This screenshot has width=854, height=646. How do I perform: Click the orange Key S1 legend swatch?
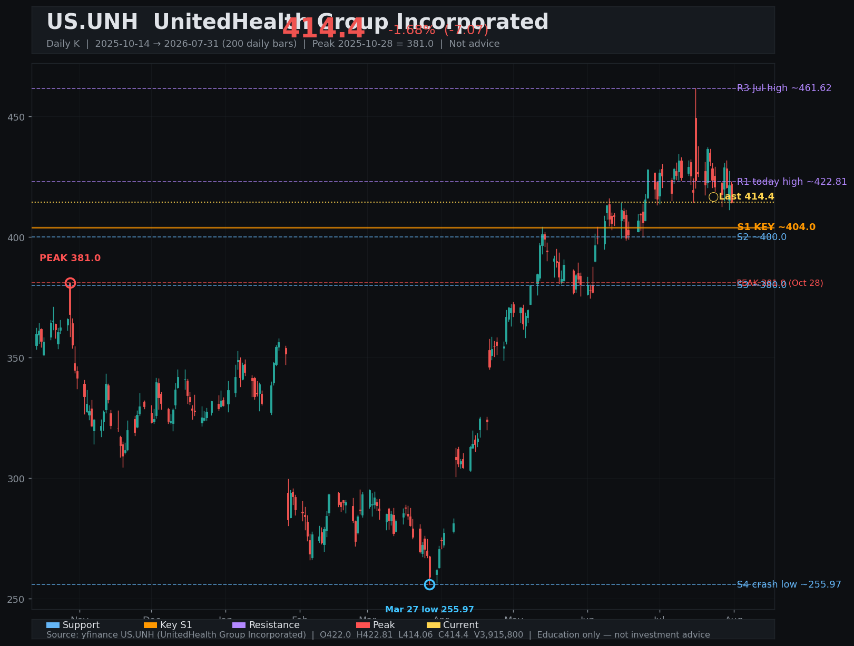(x=150, y=625)
